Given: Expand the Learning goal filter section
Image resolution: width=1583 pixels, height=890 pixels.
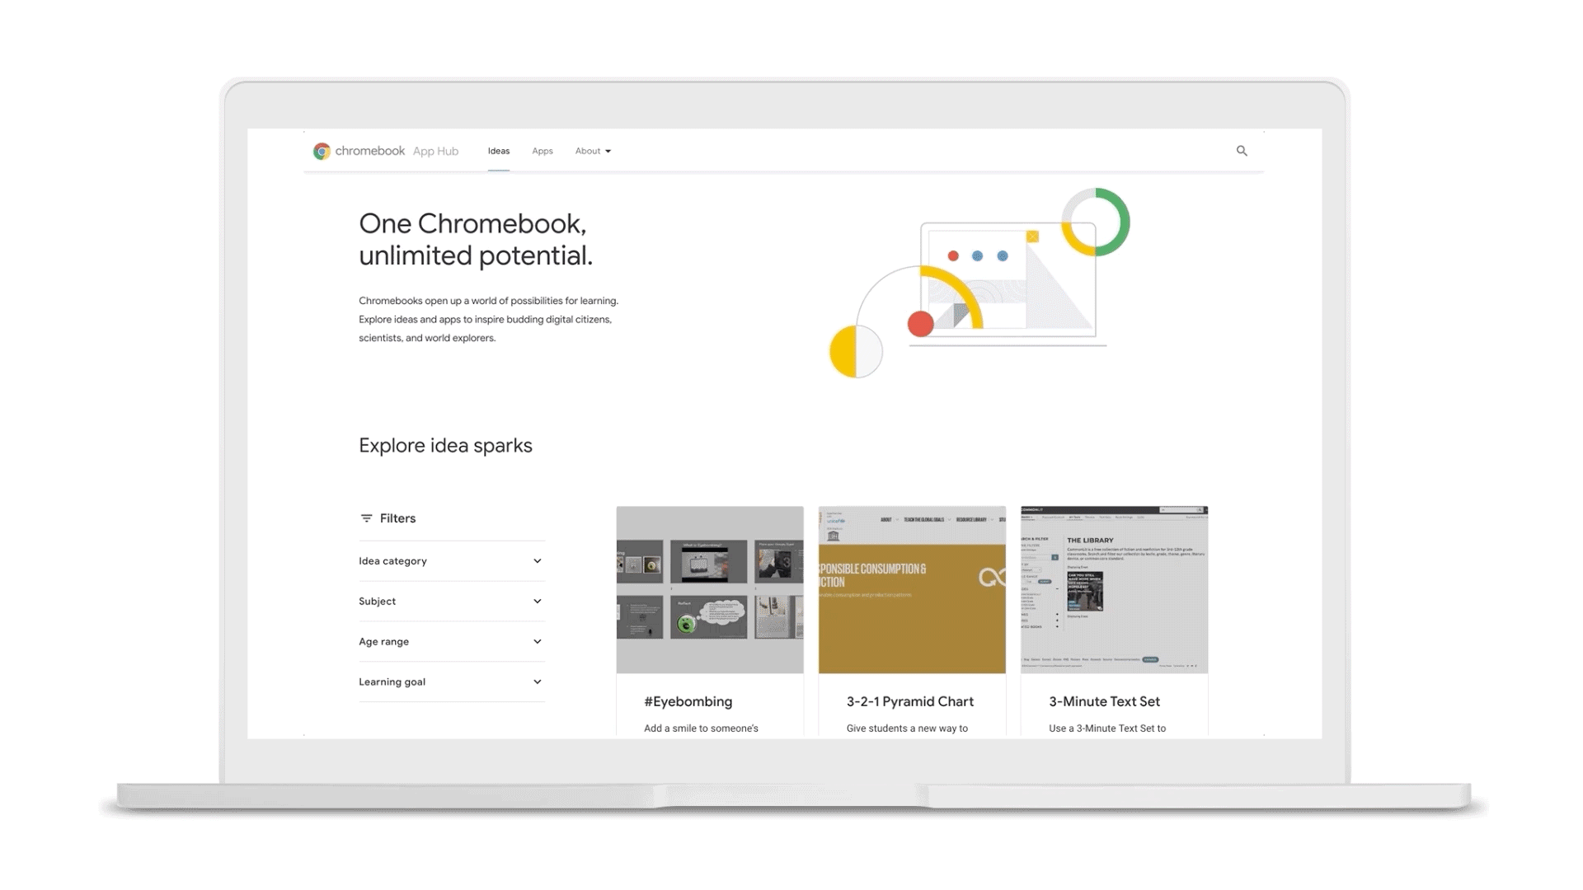Looking at the screenshot, I should tap(451, 682).
